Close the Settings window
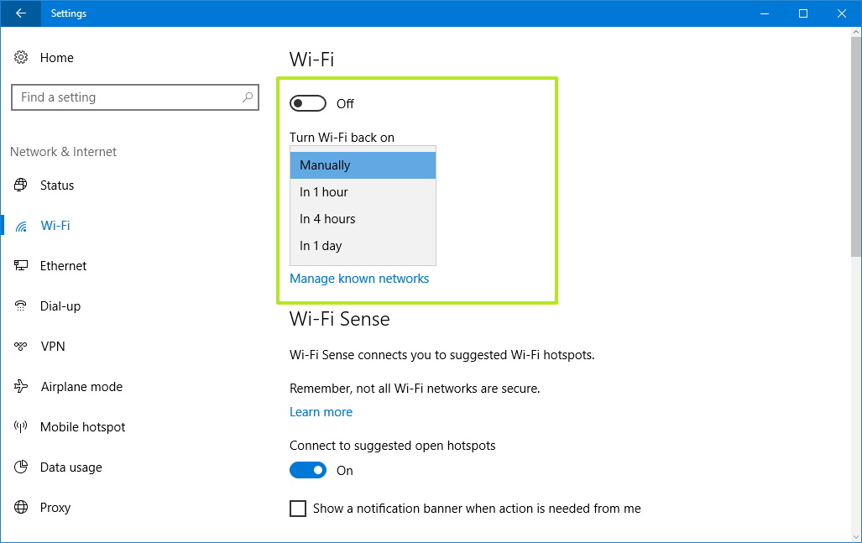The width and height of the screenshot is (862, 543). tap(842, 13)
